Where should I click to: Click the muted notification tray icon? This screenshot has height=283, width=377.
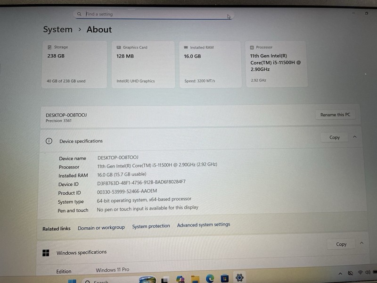350,273
